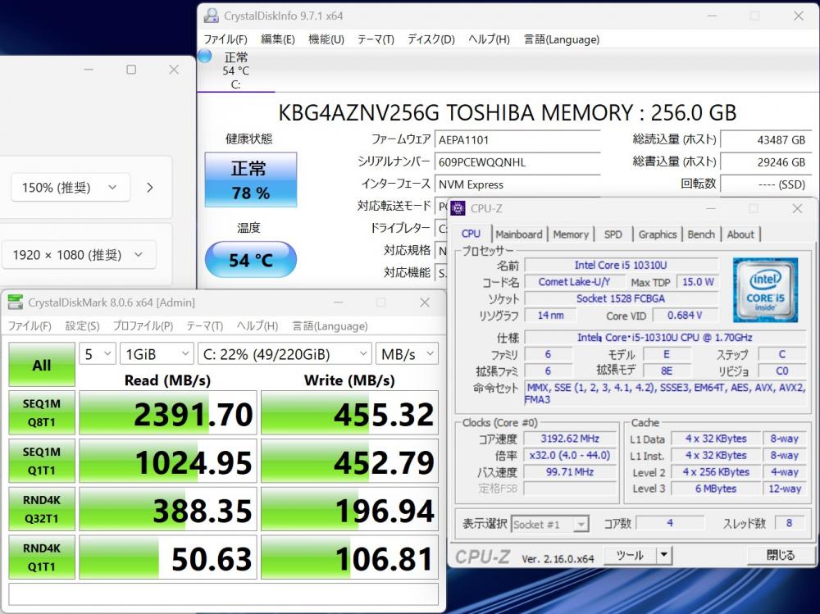820x614 pixels.
Task: Open the test size dropdown showing 1GiB
Action: pyautogui.click(x=157, y=354)
